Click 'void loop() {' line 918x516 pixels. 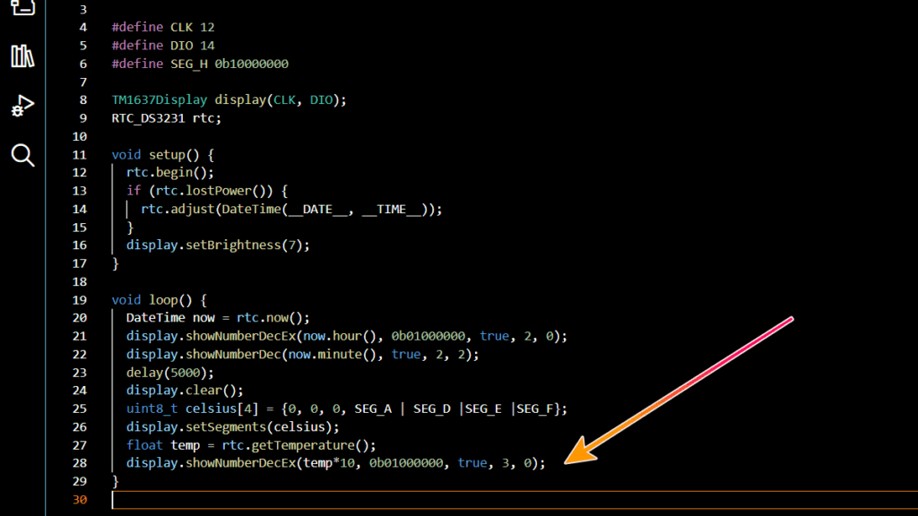[160, 300]
